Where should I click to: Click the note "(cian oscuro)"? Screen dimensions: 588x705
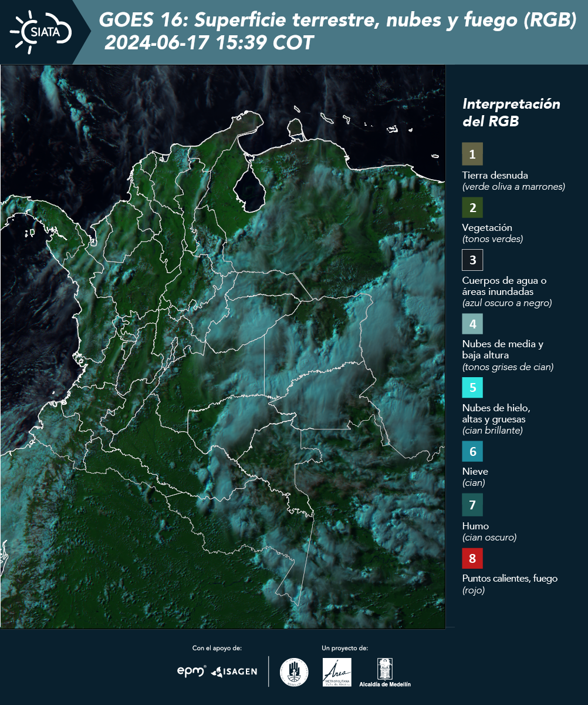pyautogui.click(x=489, y=538)
